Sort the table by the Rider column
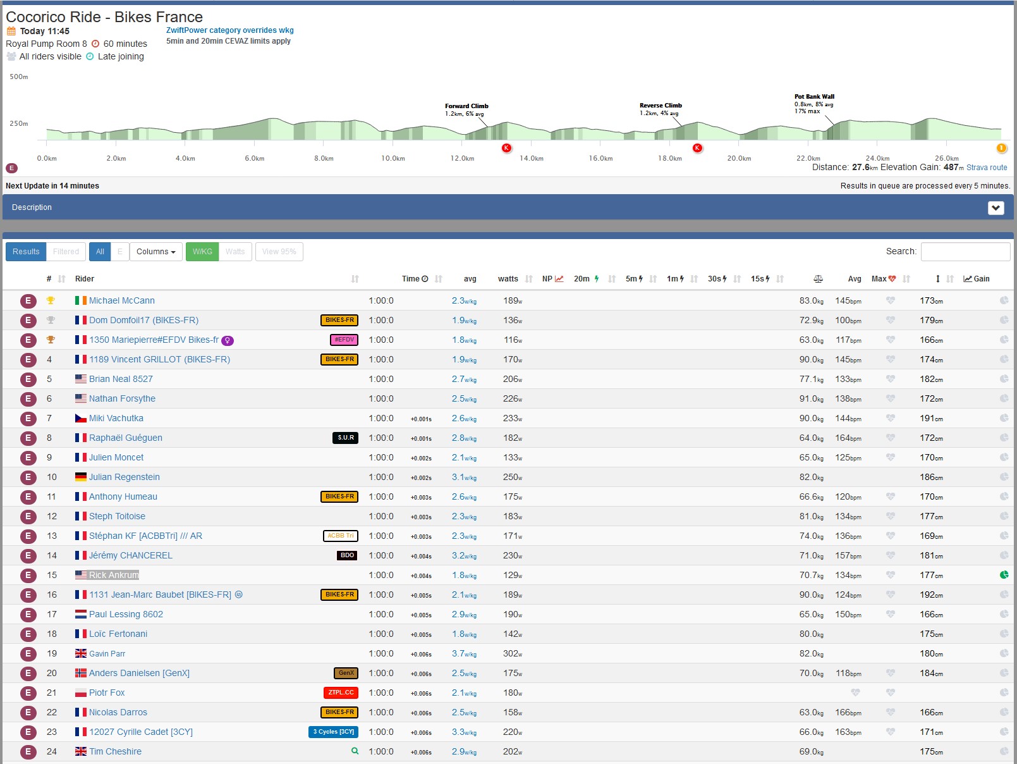1017x764 pixels. click(85, 279)
